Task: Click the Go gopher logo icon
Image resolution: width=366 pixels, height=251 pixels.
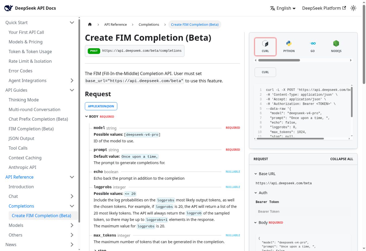Action: tap(313, 43)
